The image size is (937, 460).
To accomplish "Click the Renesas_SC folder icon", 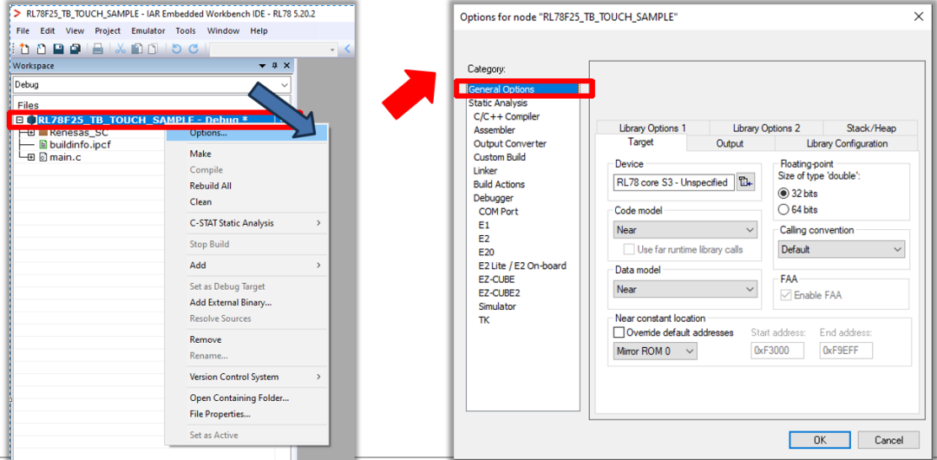I will [43, 132].
